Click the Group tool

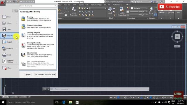point(151,10)
